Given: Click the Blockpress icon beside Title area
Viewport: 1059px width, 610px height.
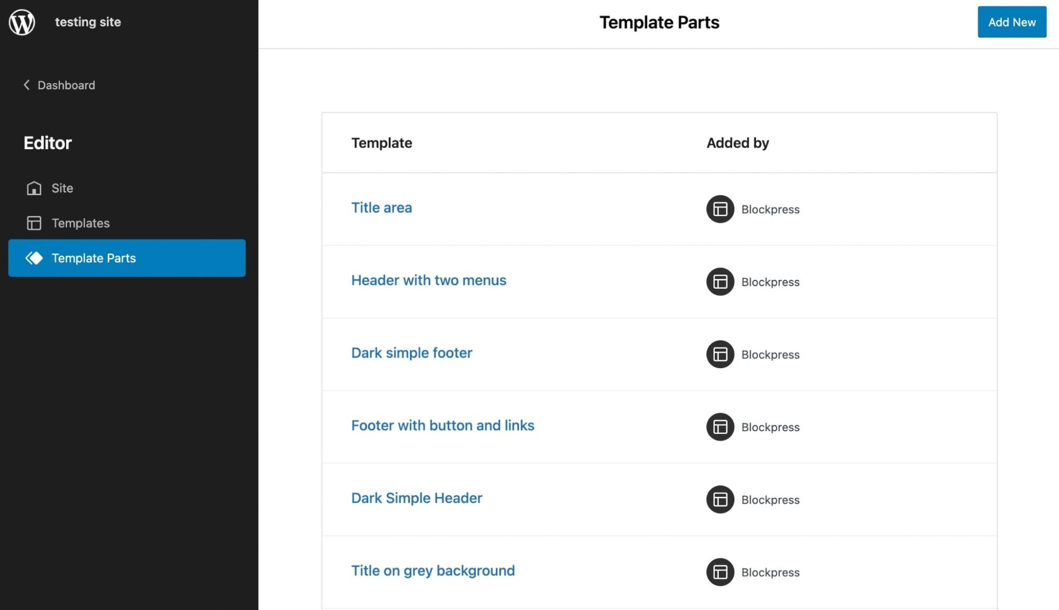Looking at the screenshot, I should tap(719, 209).
